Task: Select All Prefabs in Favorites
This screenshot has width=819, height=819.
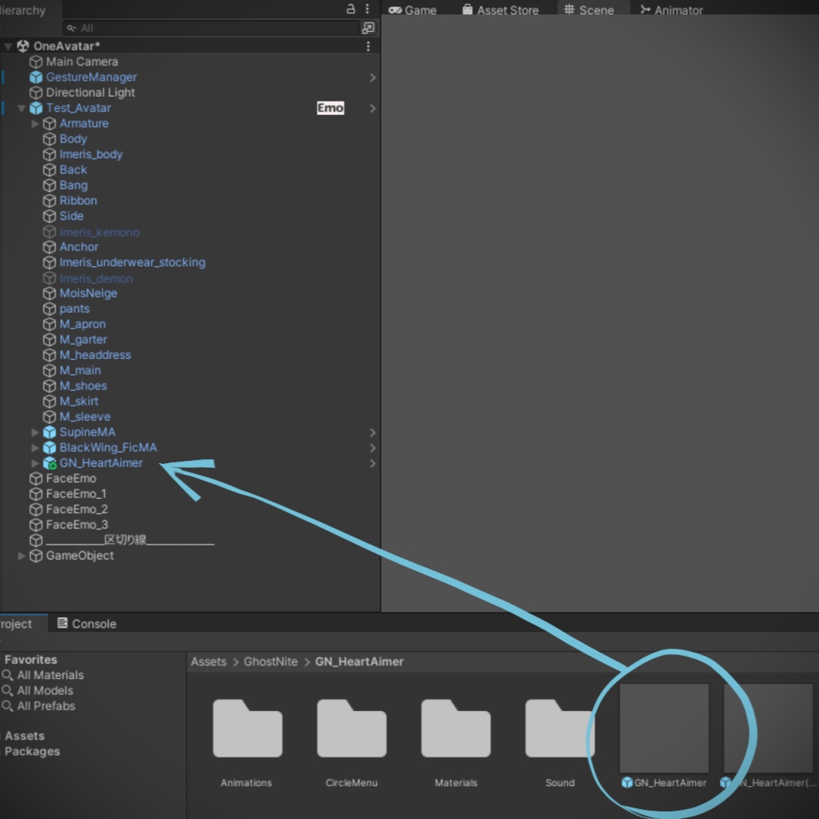Action: click(x=46, y=706)
